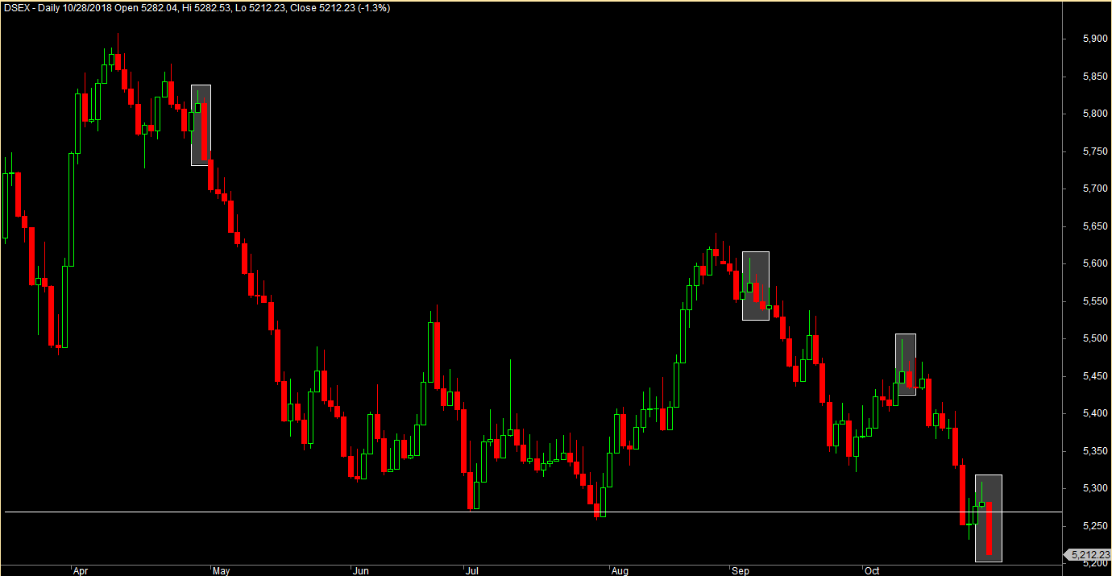Click the DSEX Daily chart title text
Image resolution: width=1112 pixels, height=576 pixels.
tap(197, 8)
